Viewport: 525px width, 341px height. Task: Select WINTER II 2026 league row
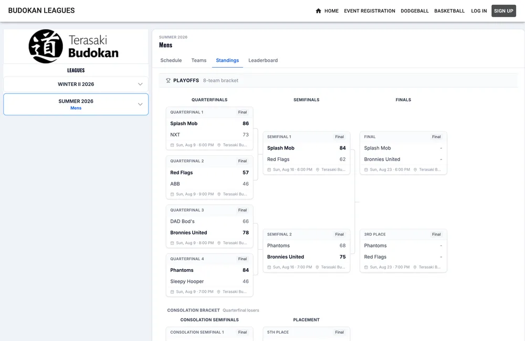click(x=76, y=84)
